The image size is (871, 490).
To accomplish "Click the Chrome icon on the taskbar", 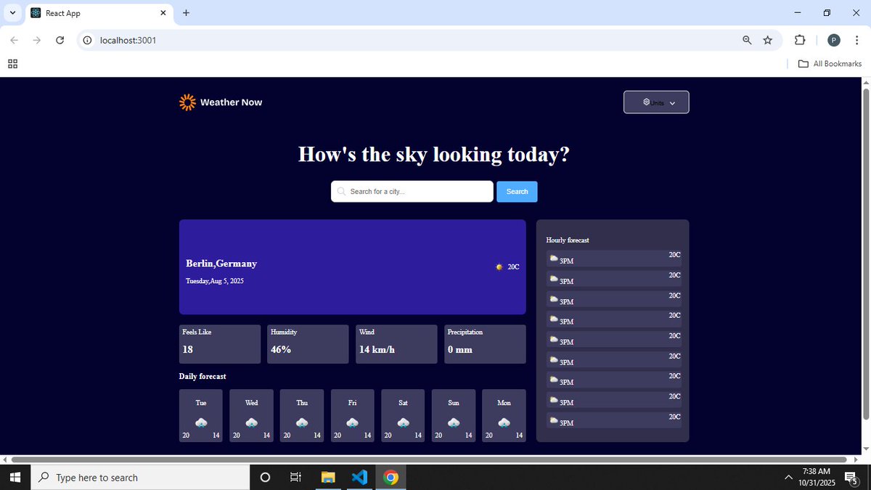I will (x=390, y=477).
